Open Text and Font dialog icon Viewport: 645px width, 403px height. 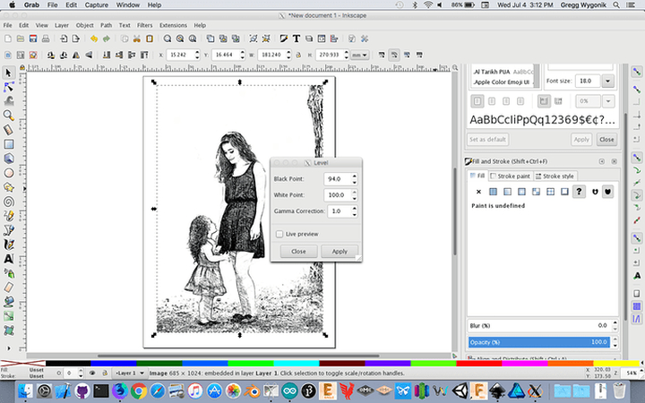295,39
